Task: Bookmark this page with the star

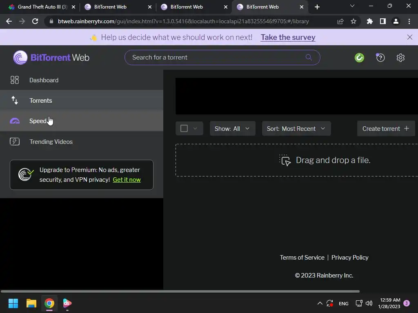Action: [354, 21]
